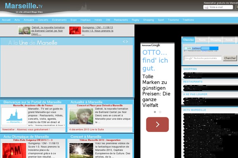Open the Detroit Bertrand Cantat headline link

tap(48, 31)
